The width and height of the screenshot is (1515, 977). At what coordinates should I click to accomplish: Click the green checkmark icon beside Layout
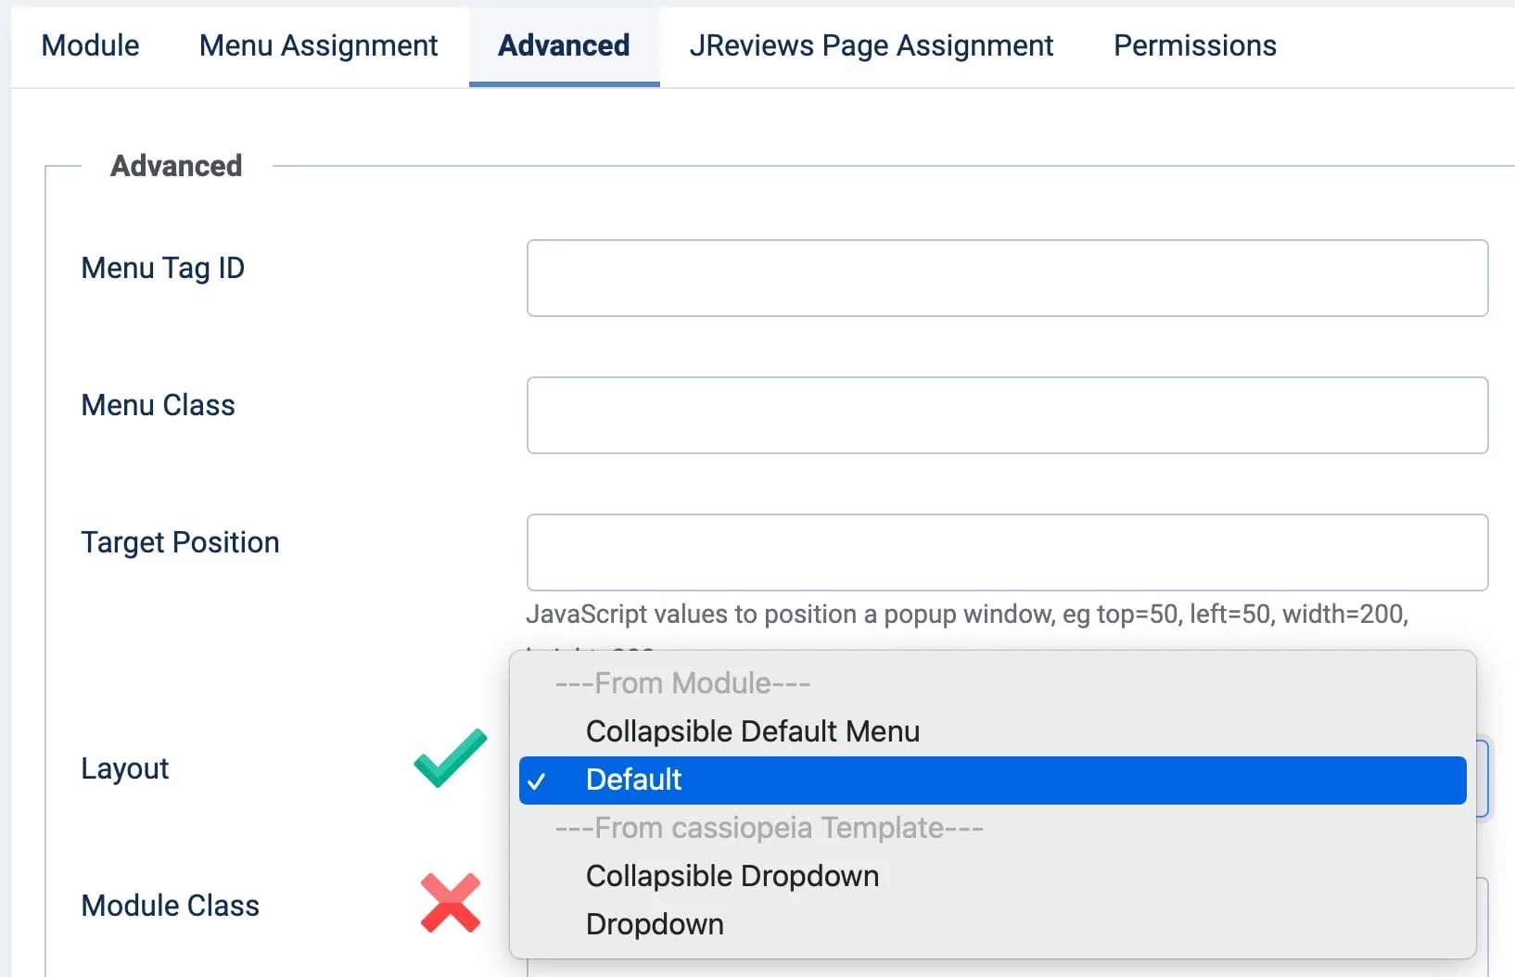[450, 758]
